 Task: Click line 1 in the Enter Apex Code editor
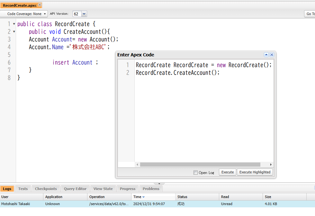click(204, 65)
